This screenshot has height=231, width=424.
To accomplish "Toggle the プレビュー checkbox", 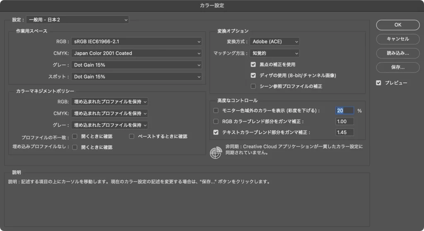I will click(x=378, y=83).
